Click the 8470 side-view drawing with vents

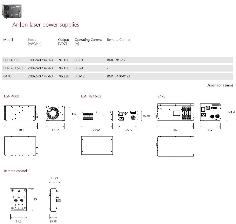(175, 112)
